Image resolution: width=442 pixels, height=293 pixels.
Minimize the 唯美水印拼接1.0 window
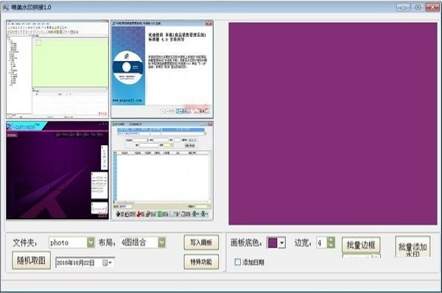point(403,7)
